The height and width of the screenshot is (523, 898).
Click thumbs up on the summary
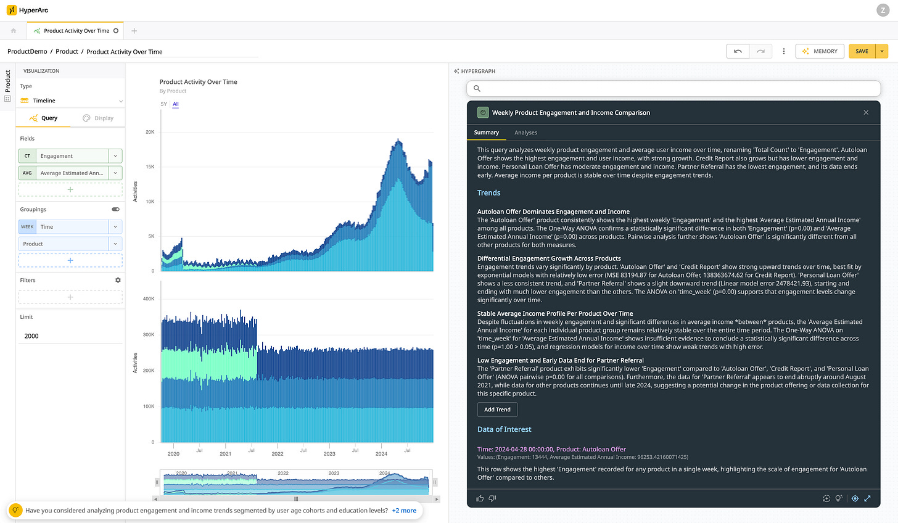[x=480, y=498]
